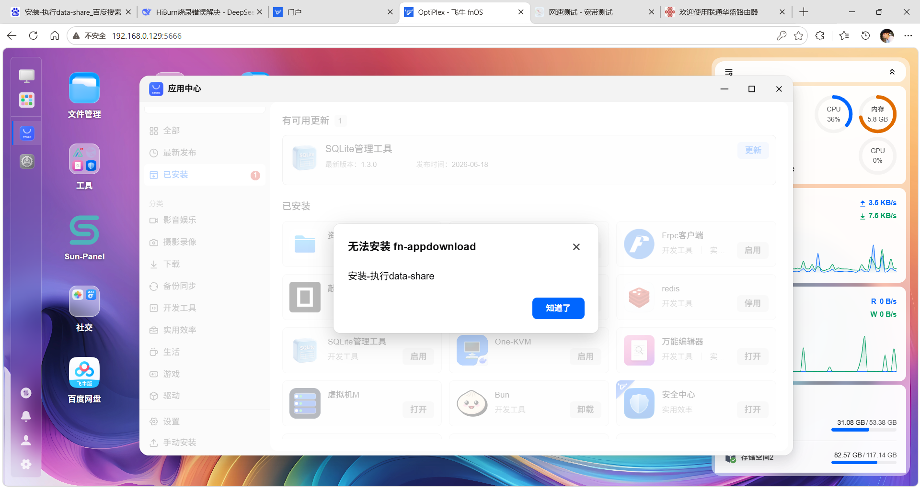Open the browser settings and more menu
The width and height of the screenshot is (920, 488).
click(908, 35)
